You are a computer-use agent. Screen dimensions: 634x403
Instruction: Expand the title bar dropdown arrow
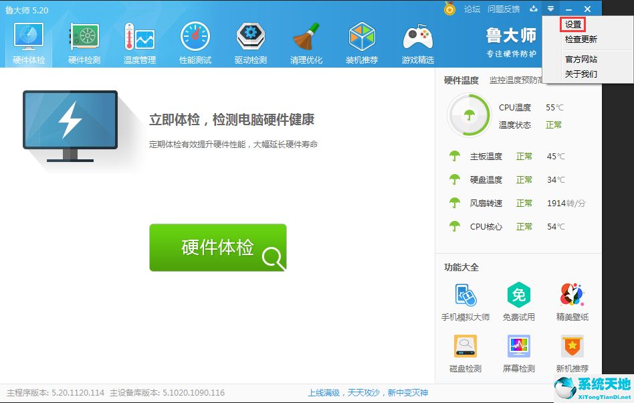click(x=550, y=9)
